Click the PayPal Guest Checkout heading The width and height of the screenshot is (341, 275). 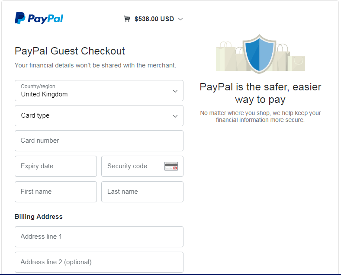point(70,51)
